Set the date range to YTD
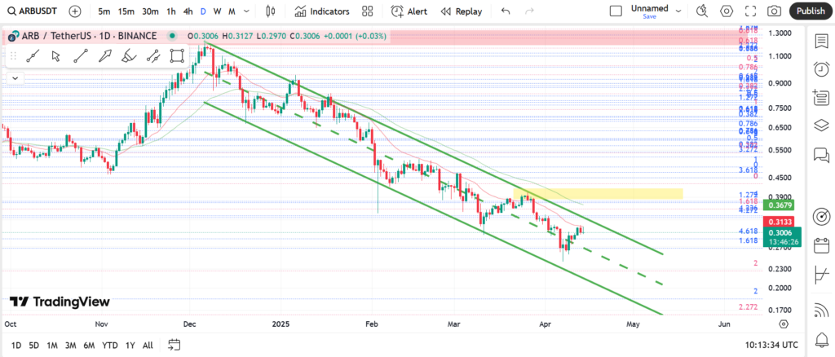This screenshot has height=357, width=835. click(109, 345)
